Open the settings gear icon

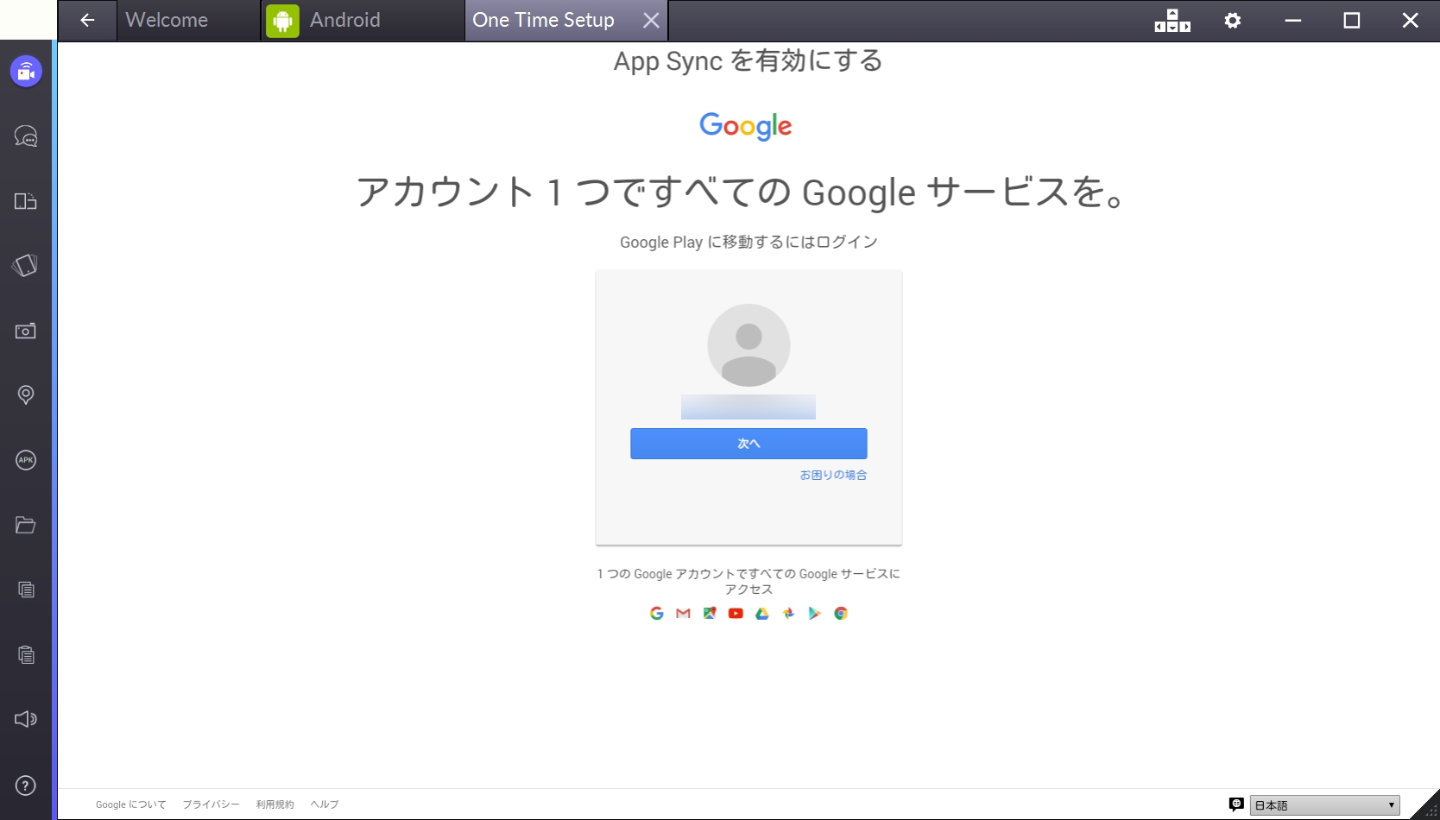click(x=1233, y=21)
